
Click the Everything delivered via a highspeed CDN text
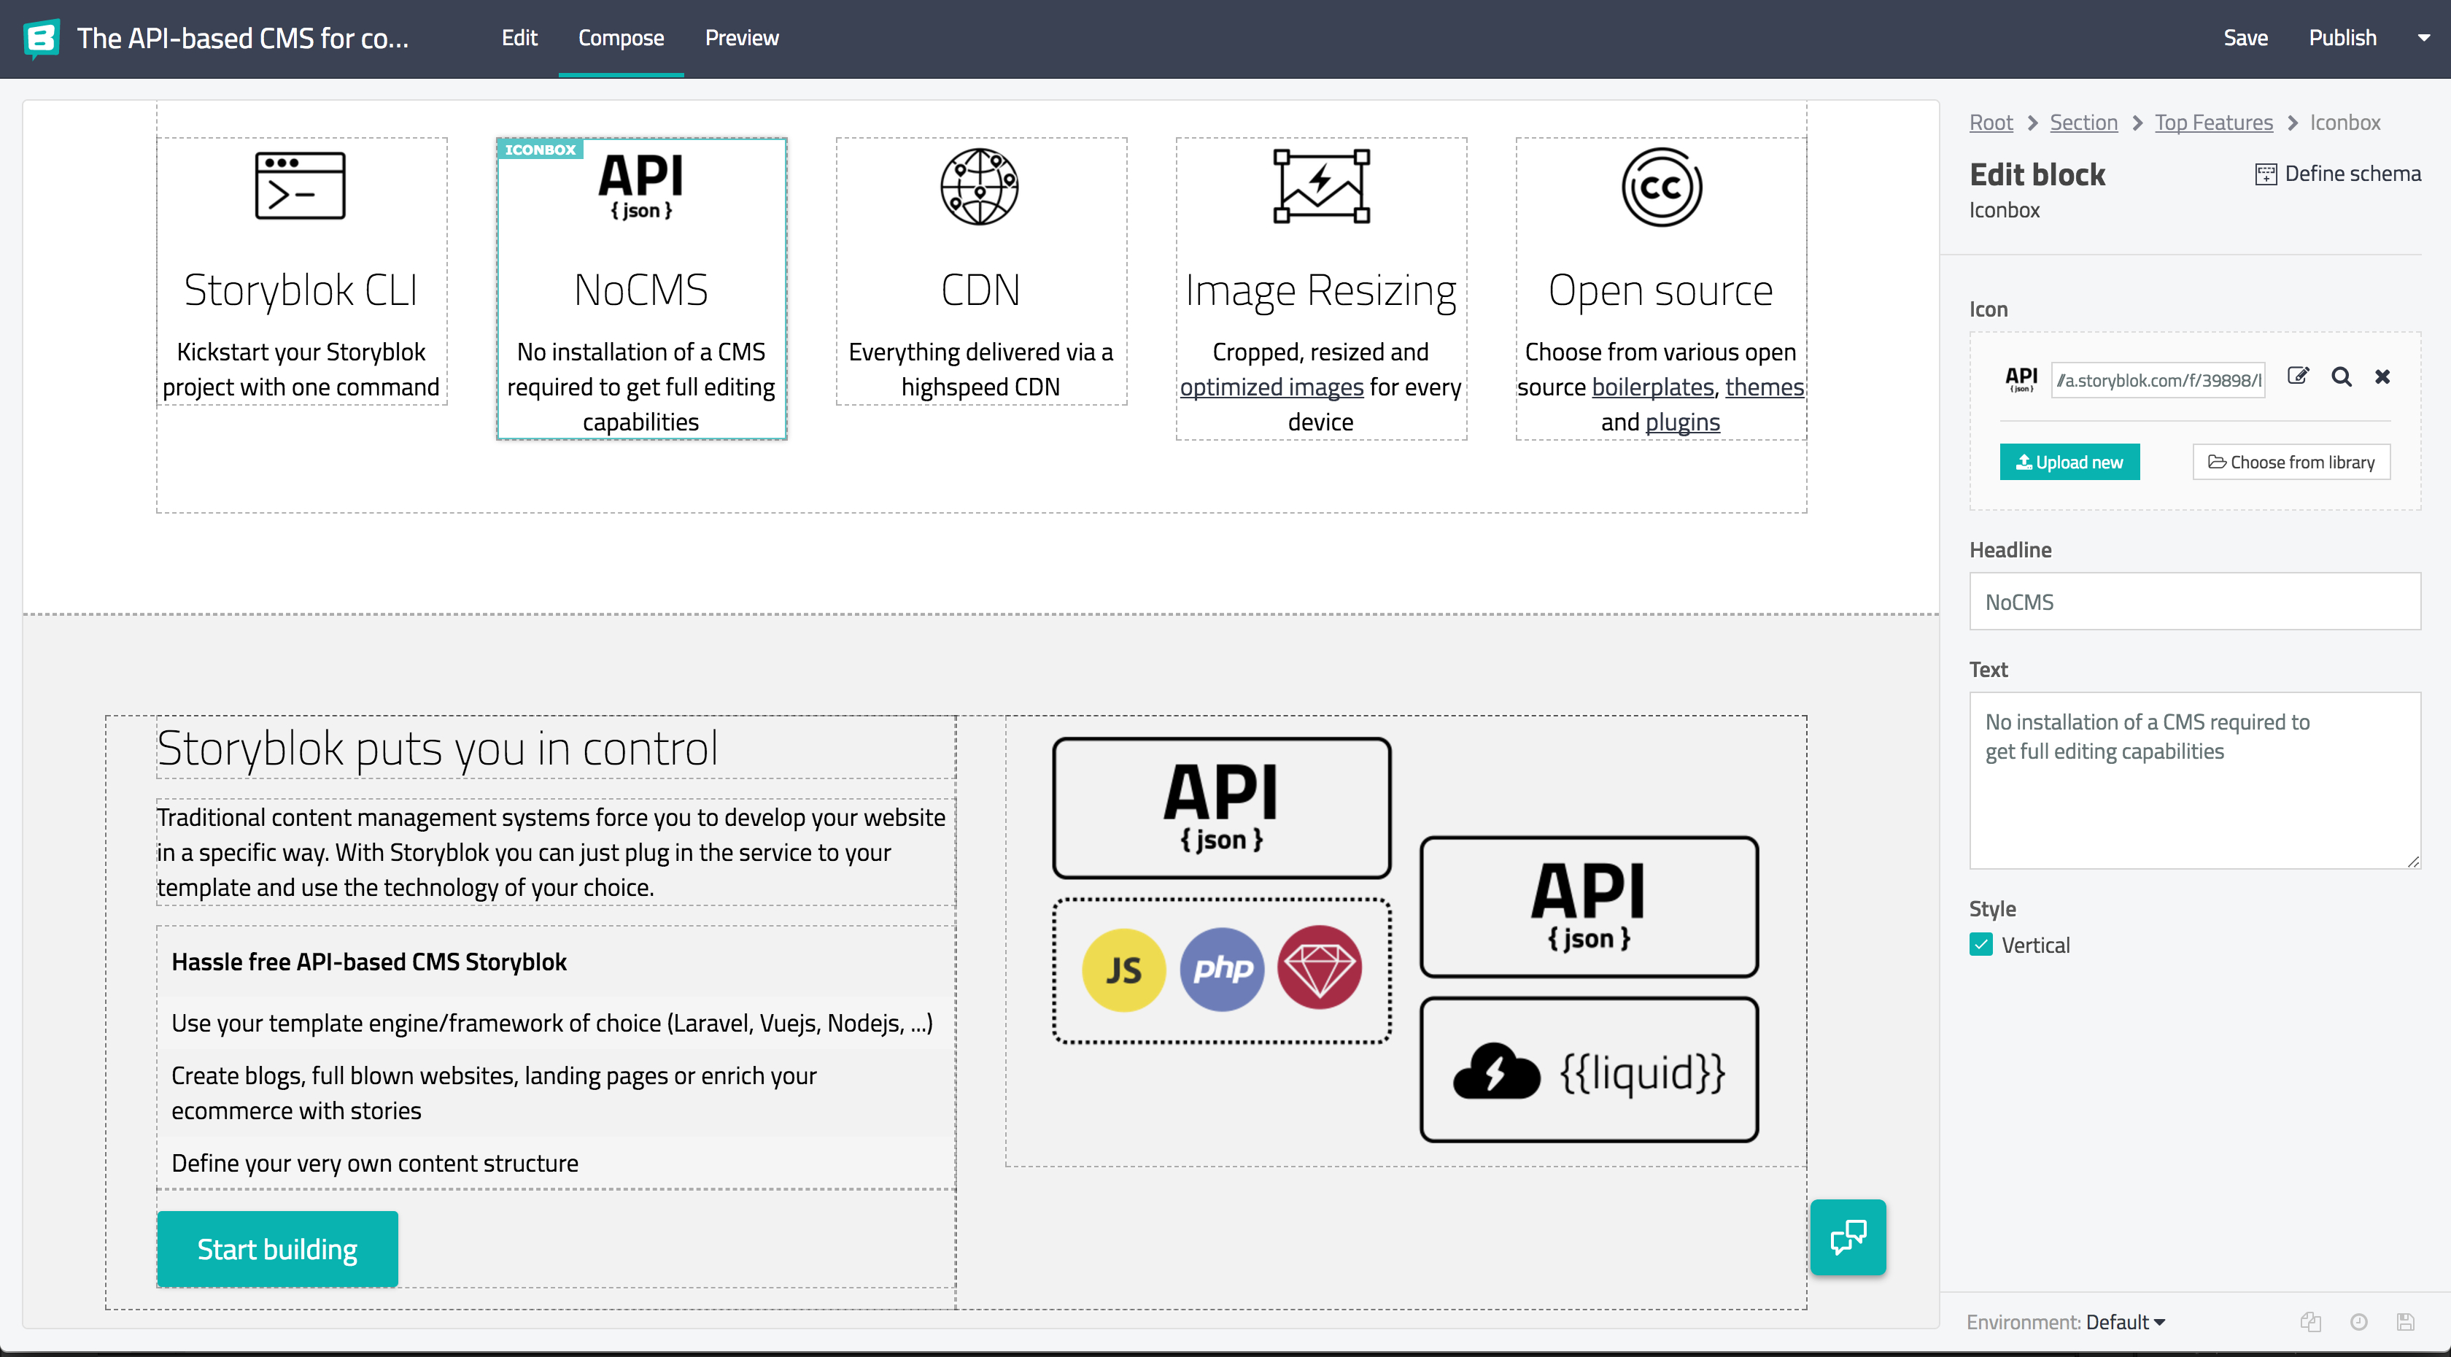[x=980, y=369]
